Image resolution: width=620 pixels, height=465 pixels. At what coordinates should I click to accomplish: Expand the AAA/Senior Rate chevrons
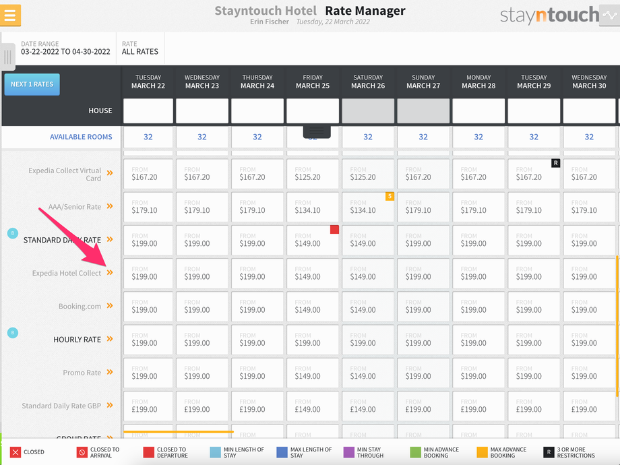click(110, 206)
